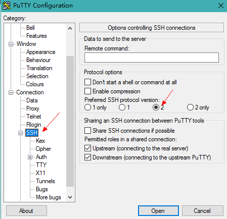This screenshot has width=227, height=219.
Task: Select the Kex category
Action: 40,141
